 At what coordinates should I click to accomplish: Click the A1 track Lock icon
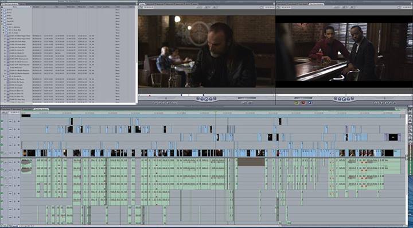pos(15,162)
